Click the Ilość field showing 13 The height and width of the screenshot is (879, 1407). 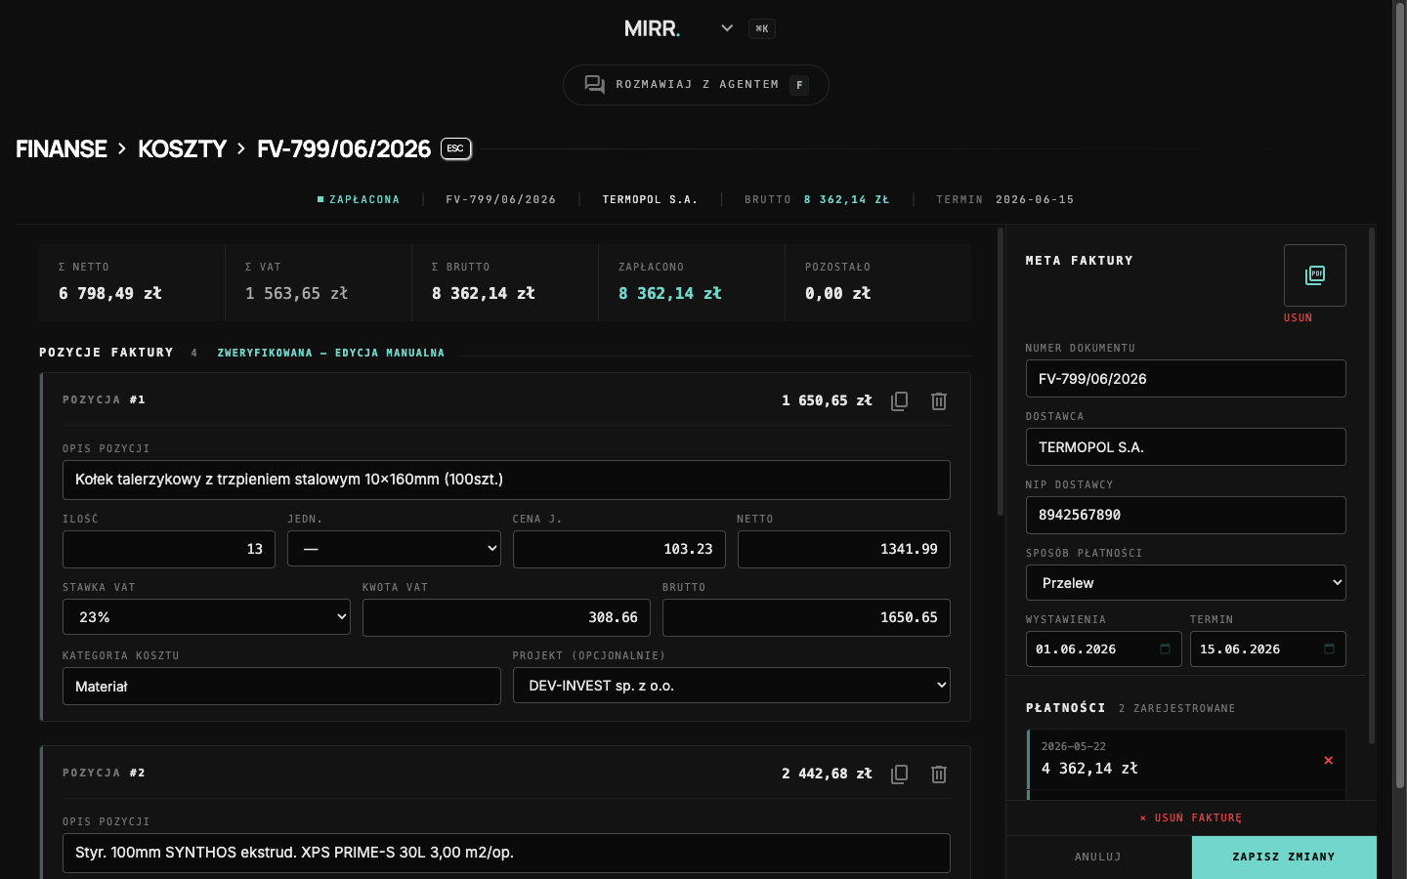169,549
